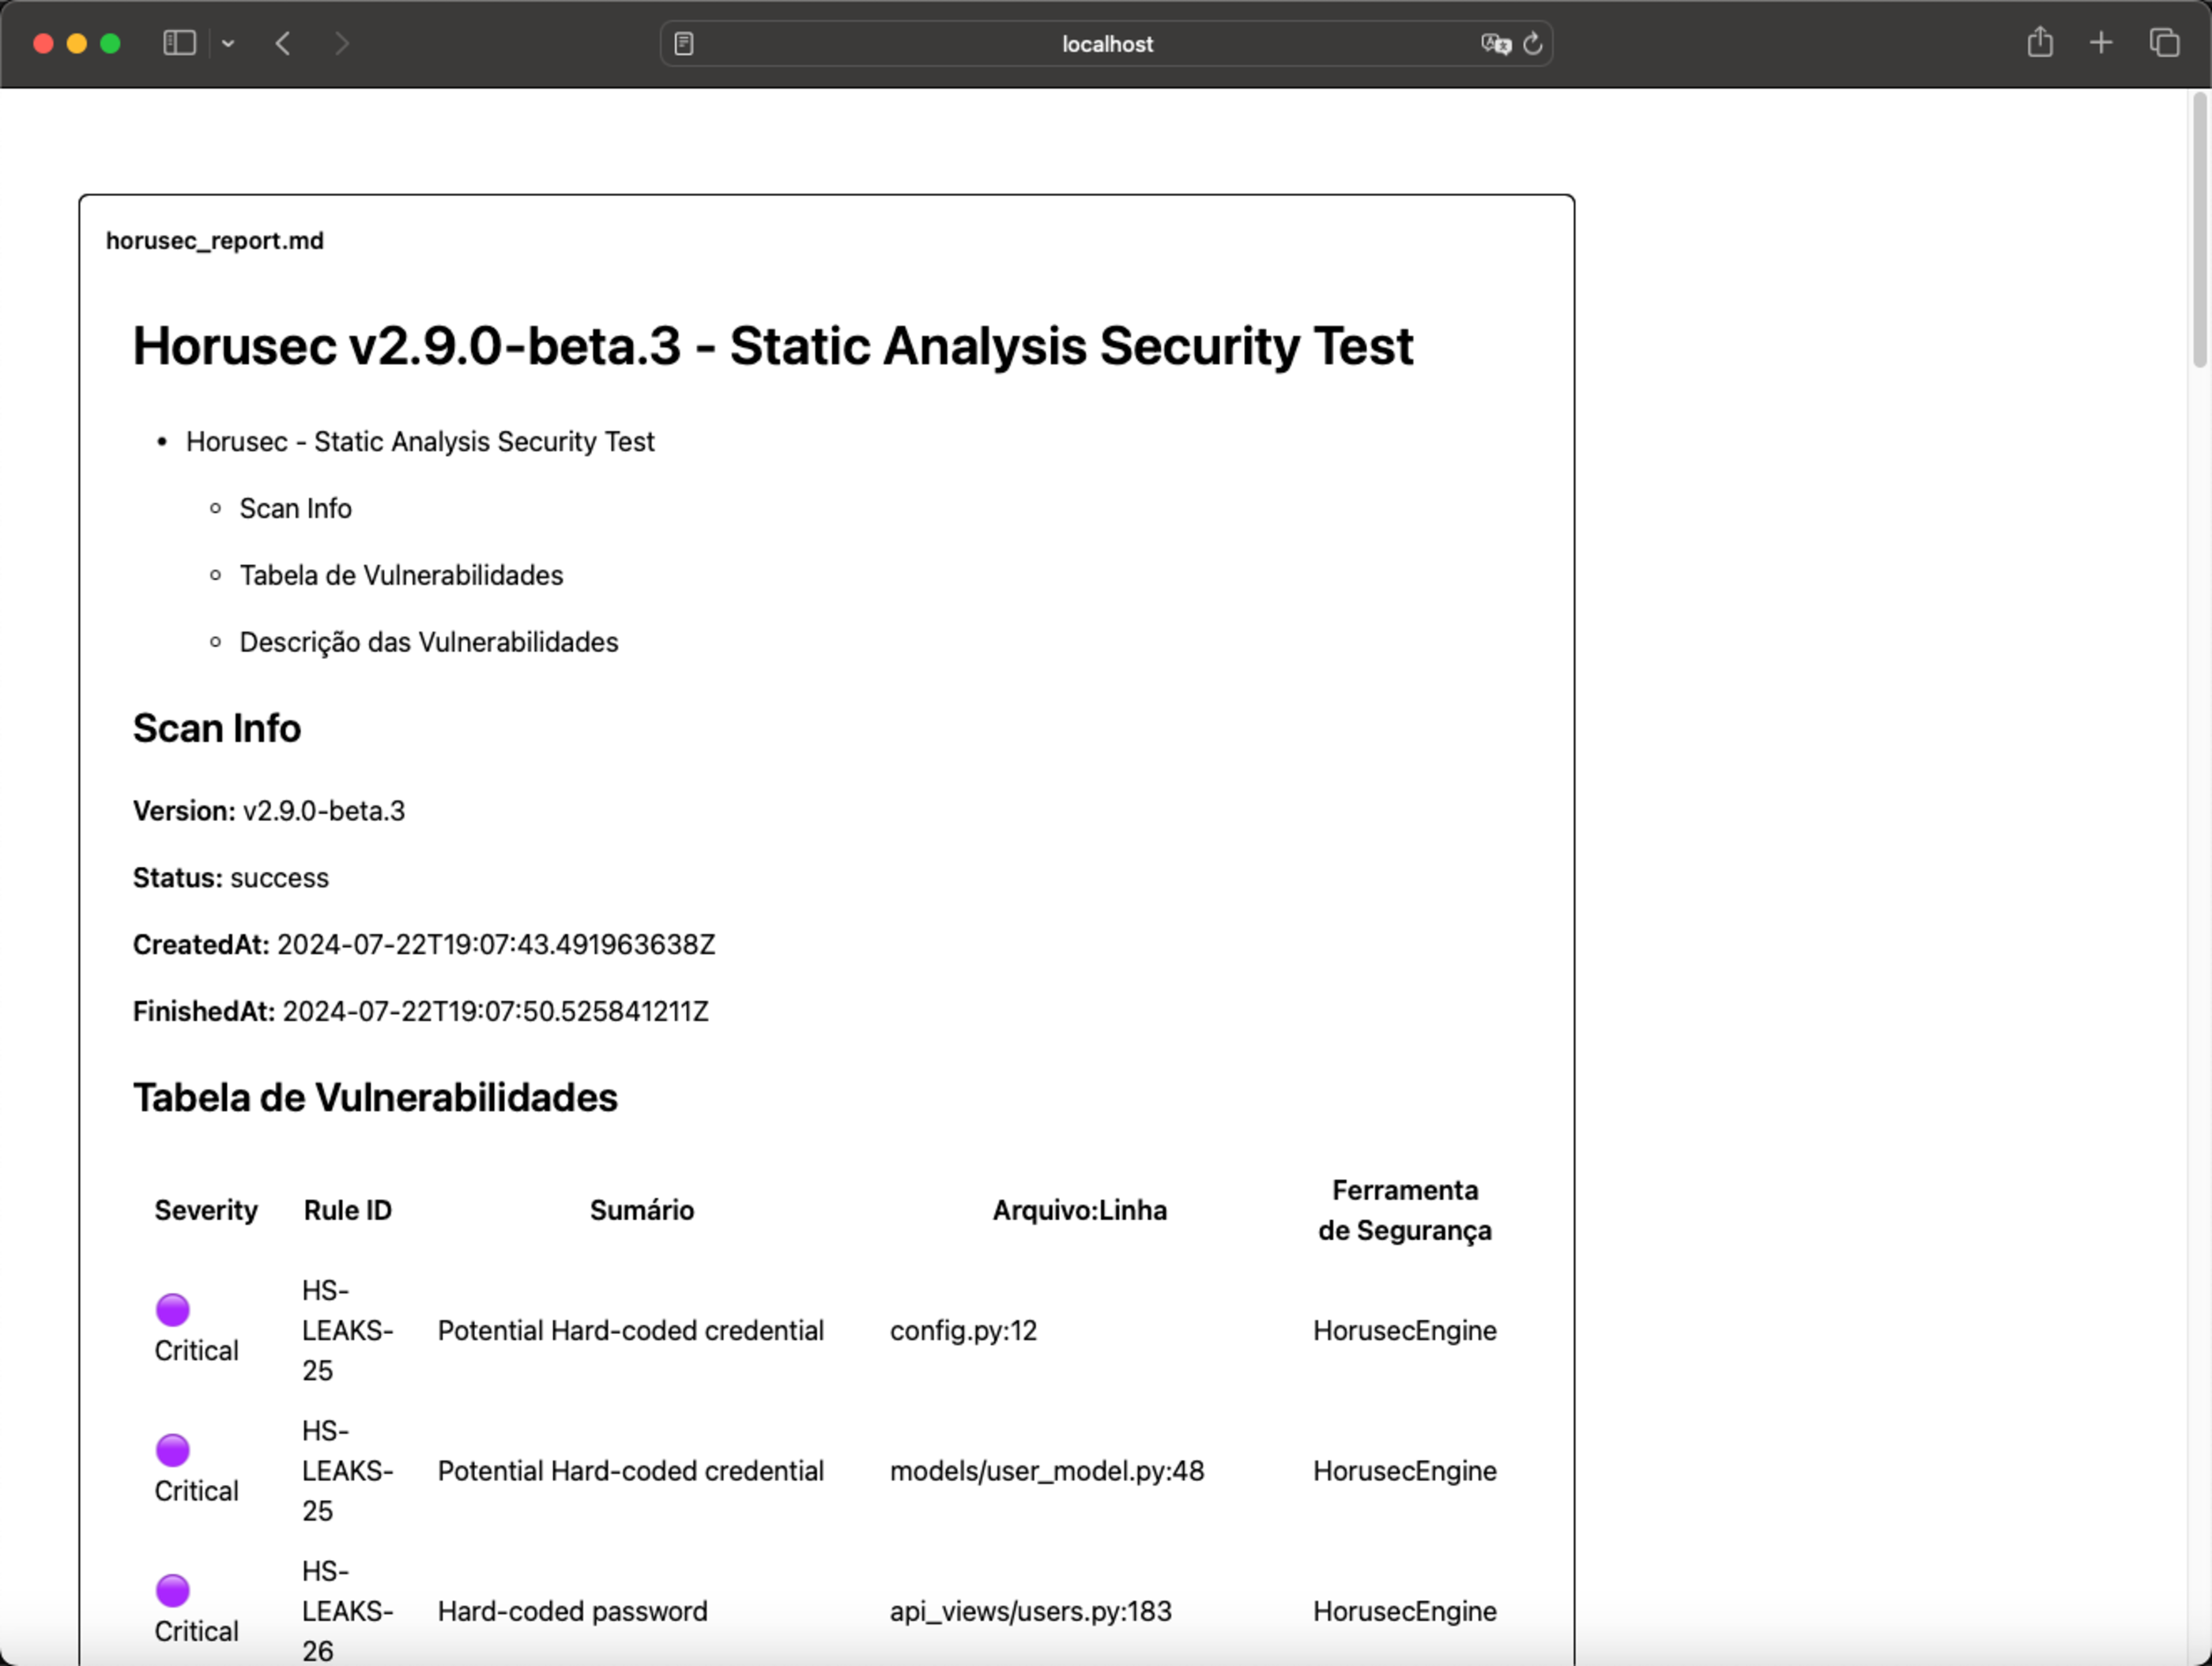
Task: Select the HS-LEAKS-25 rule ID for config.py:12
Action: 348,1330
